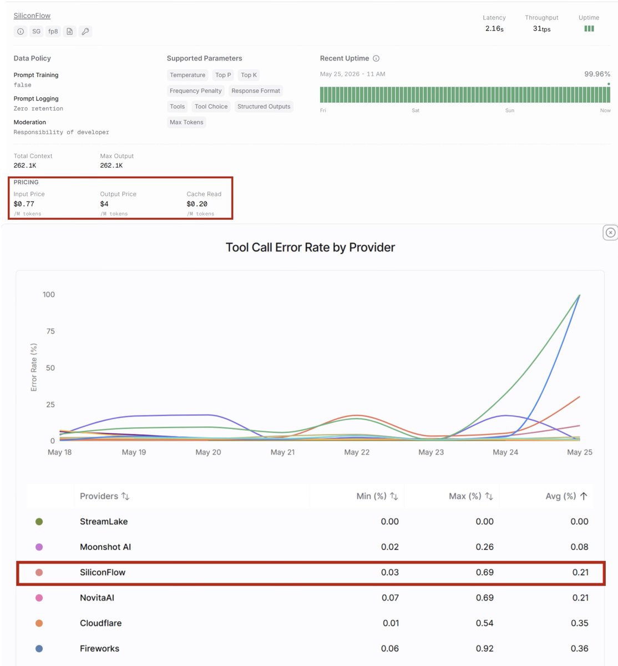Click the Response Format parameter tag
The height and width of the screenshot is (666, 618).
tap(256, 90)
